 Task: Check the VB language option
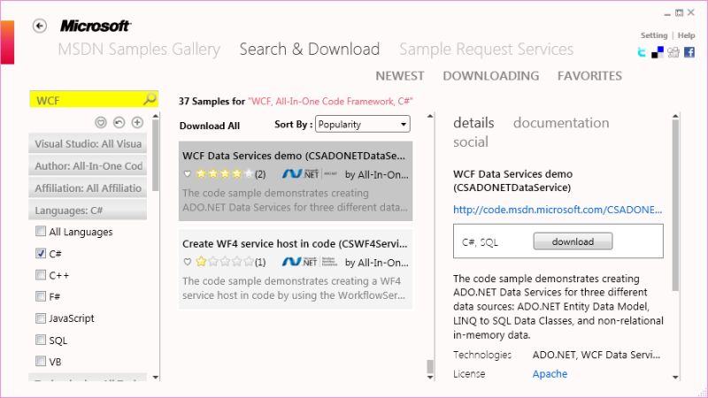(x=41, y=361)
